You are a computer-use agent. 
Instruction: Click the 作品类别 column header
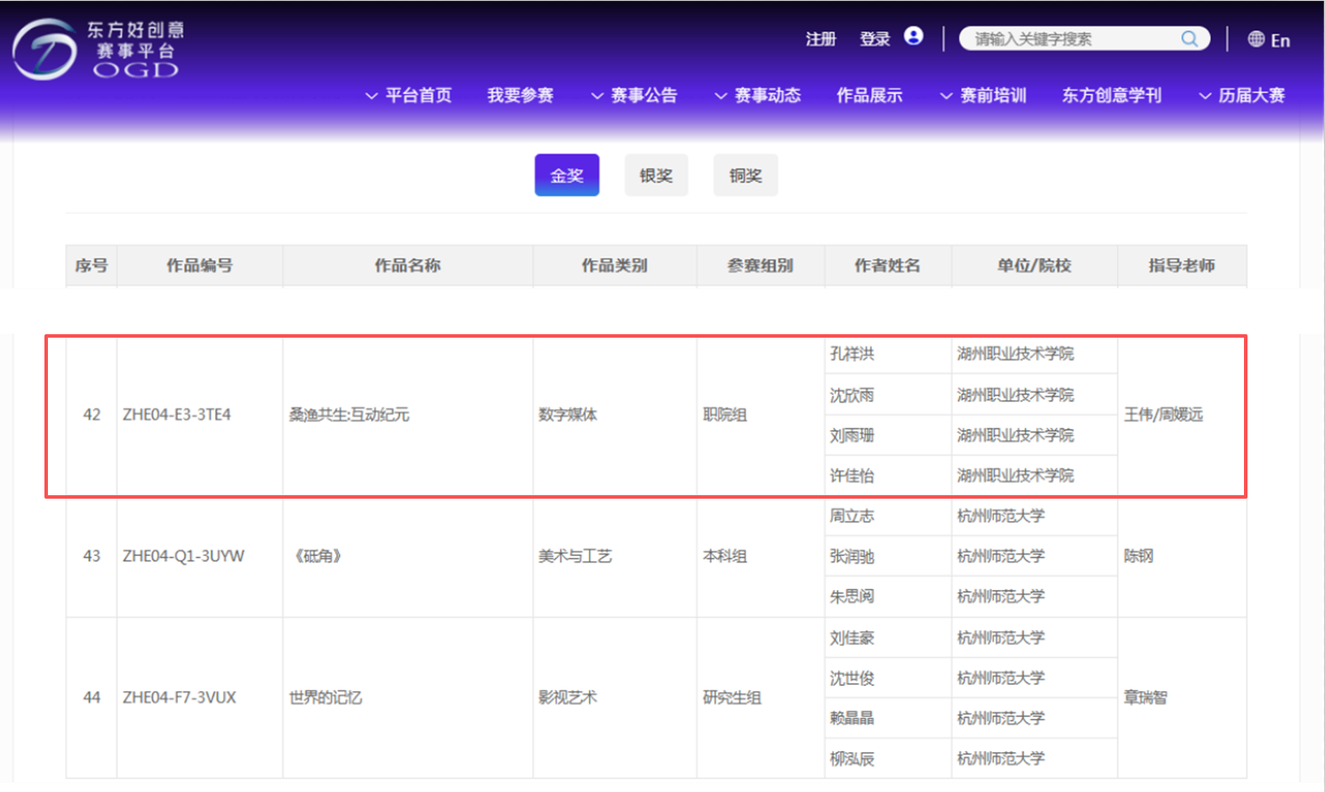tap(615, 265)
